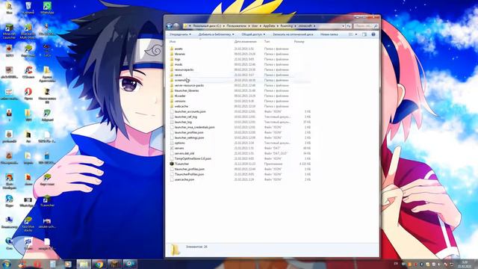Image resolution: width=478 pixels, height=269 pixels.
Task: Click the Новая папка button
Action: 329,34
